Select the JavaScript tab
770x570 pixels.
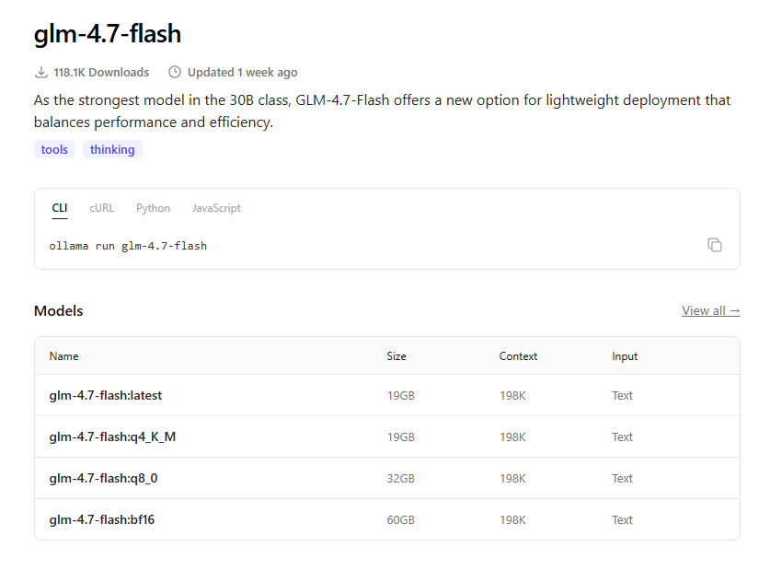click(x=216, y=208)
